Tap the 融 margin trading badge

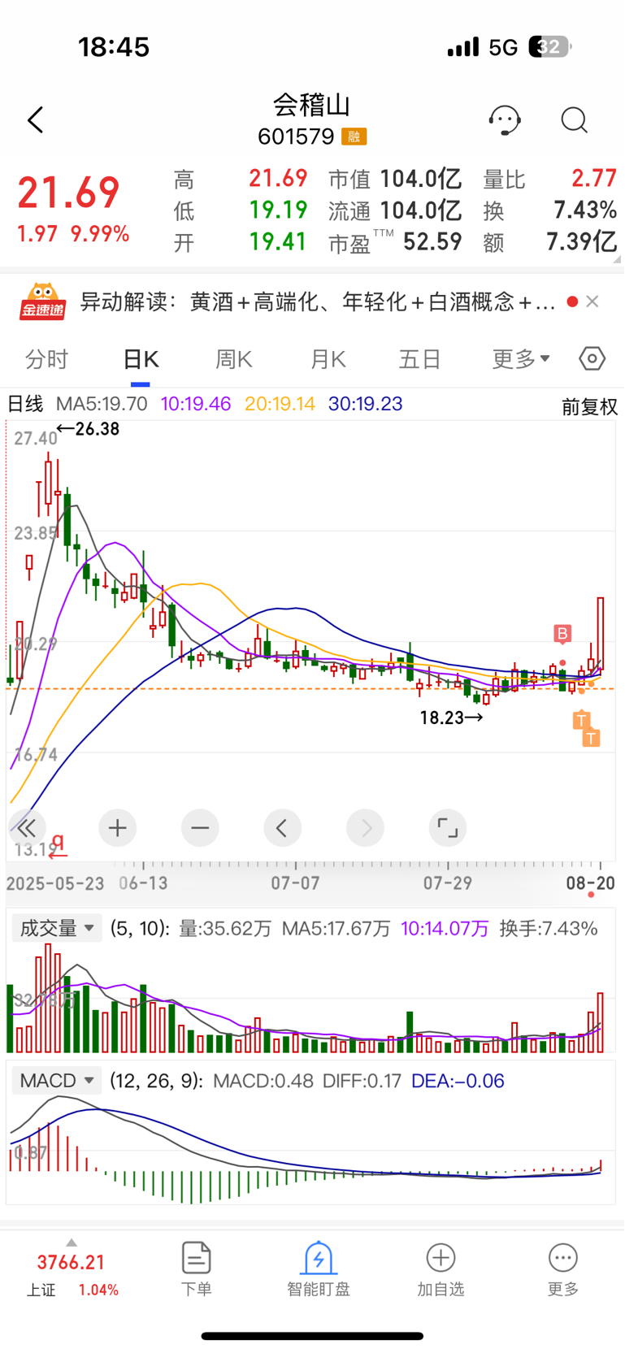[x=354, y=137]
